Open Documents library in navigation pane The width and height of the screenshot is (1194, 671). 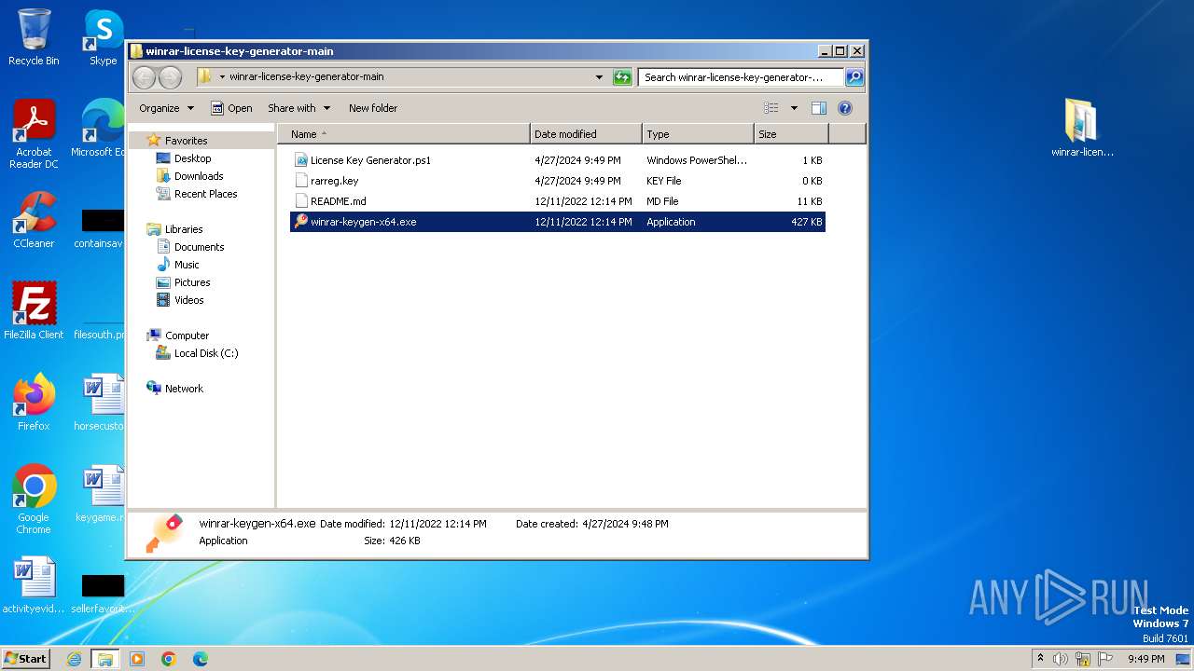click(190, 247)
